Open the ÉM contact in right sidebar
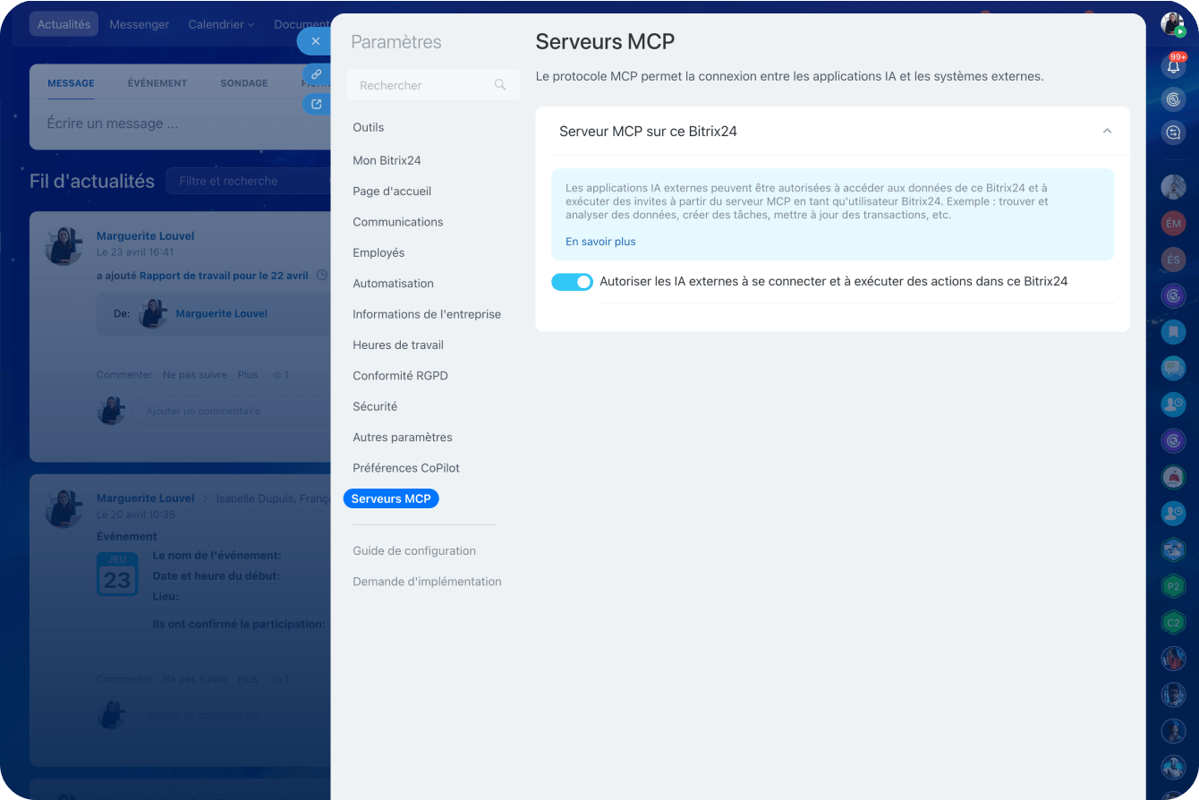Screen dimensions: 1199x800 [1173, 223]
